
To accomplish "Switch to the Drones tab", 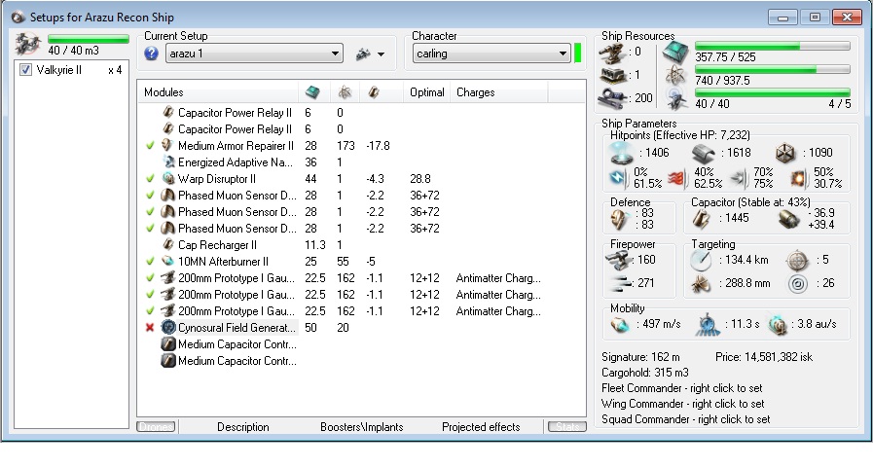I will click(x=156, y=427).
